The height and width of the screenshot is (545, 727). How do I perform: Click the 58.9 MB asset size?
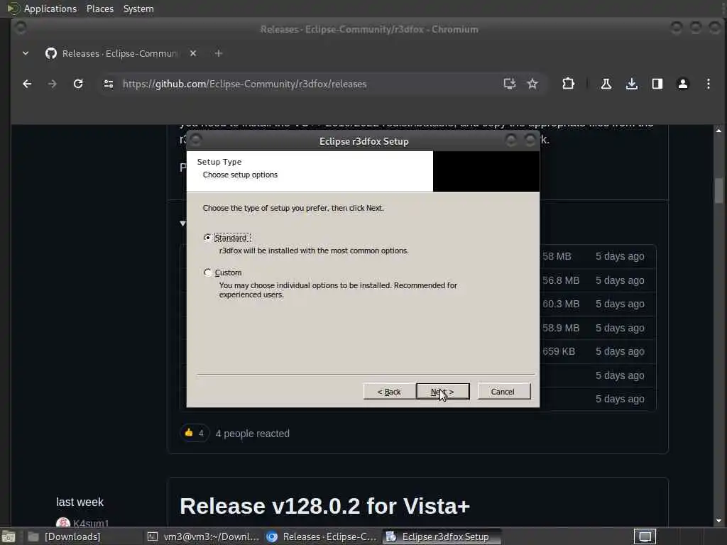[561, 328]
